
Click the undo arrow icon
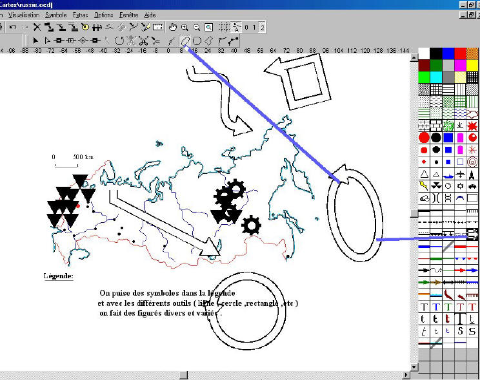pyautogui.click(x=13, y=27)
